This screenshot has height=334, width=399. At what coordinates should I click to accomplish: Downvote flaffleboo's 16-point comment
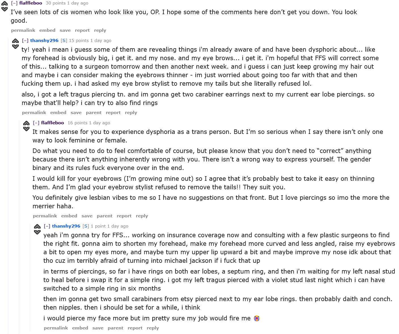coord(26,129)
